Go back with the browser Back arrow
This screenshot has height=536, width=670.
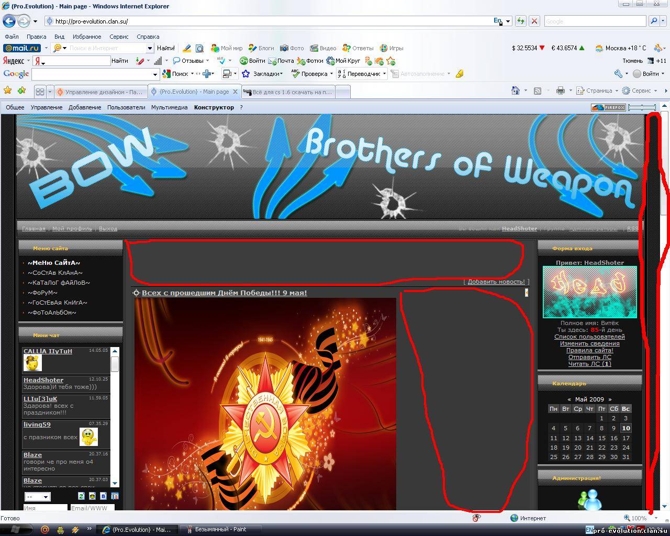9,21
